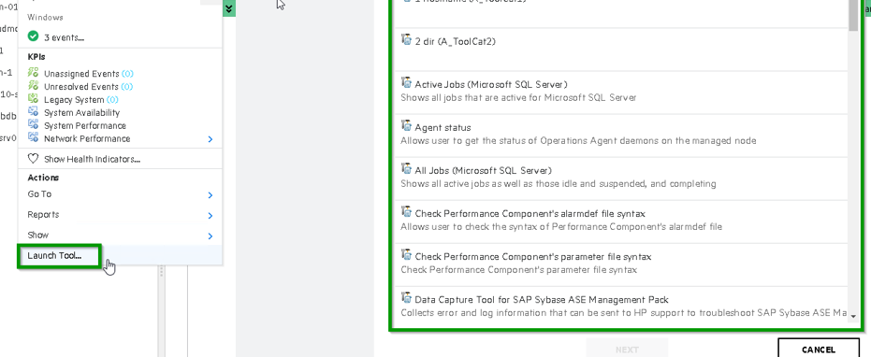
Task: Click the heart icon for Health Indicators
Action: pos(34,159)
